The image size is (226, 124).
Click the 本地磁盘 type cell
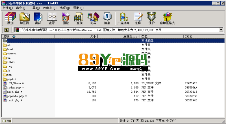click(x=147, y=41)
